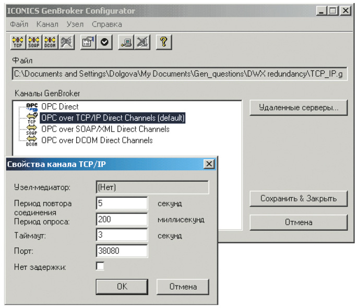Click the Таймаут field with 3
The width and height of the screenshot is (357, 308).
(x=122, y=235)
